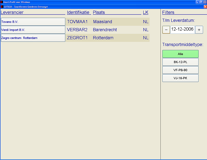Click the T/m Leverdatum label
Screen dimensions: 207x160
179,21
